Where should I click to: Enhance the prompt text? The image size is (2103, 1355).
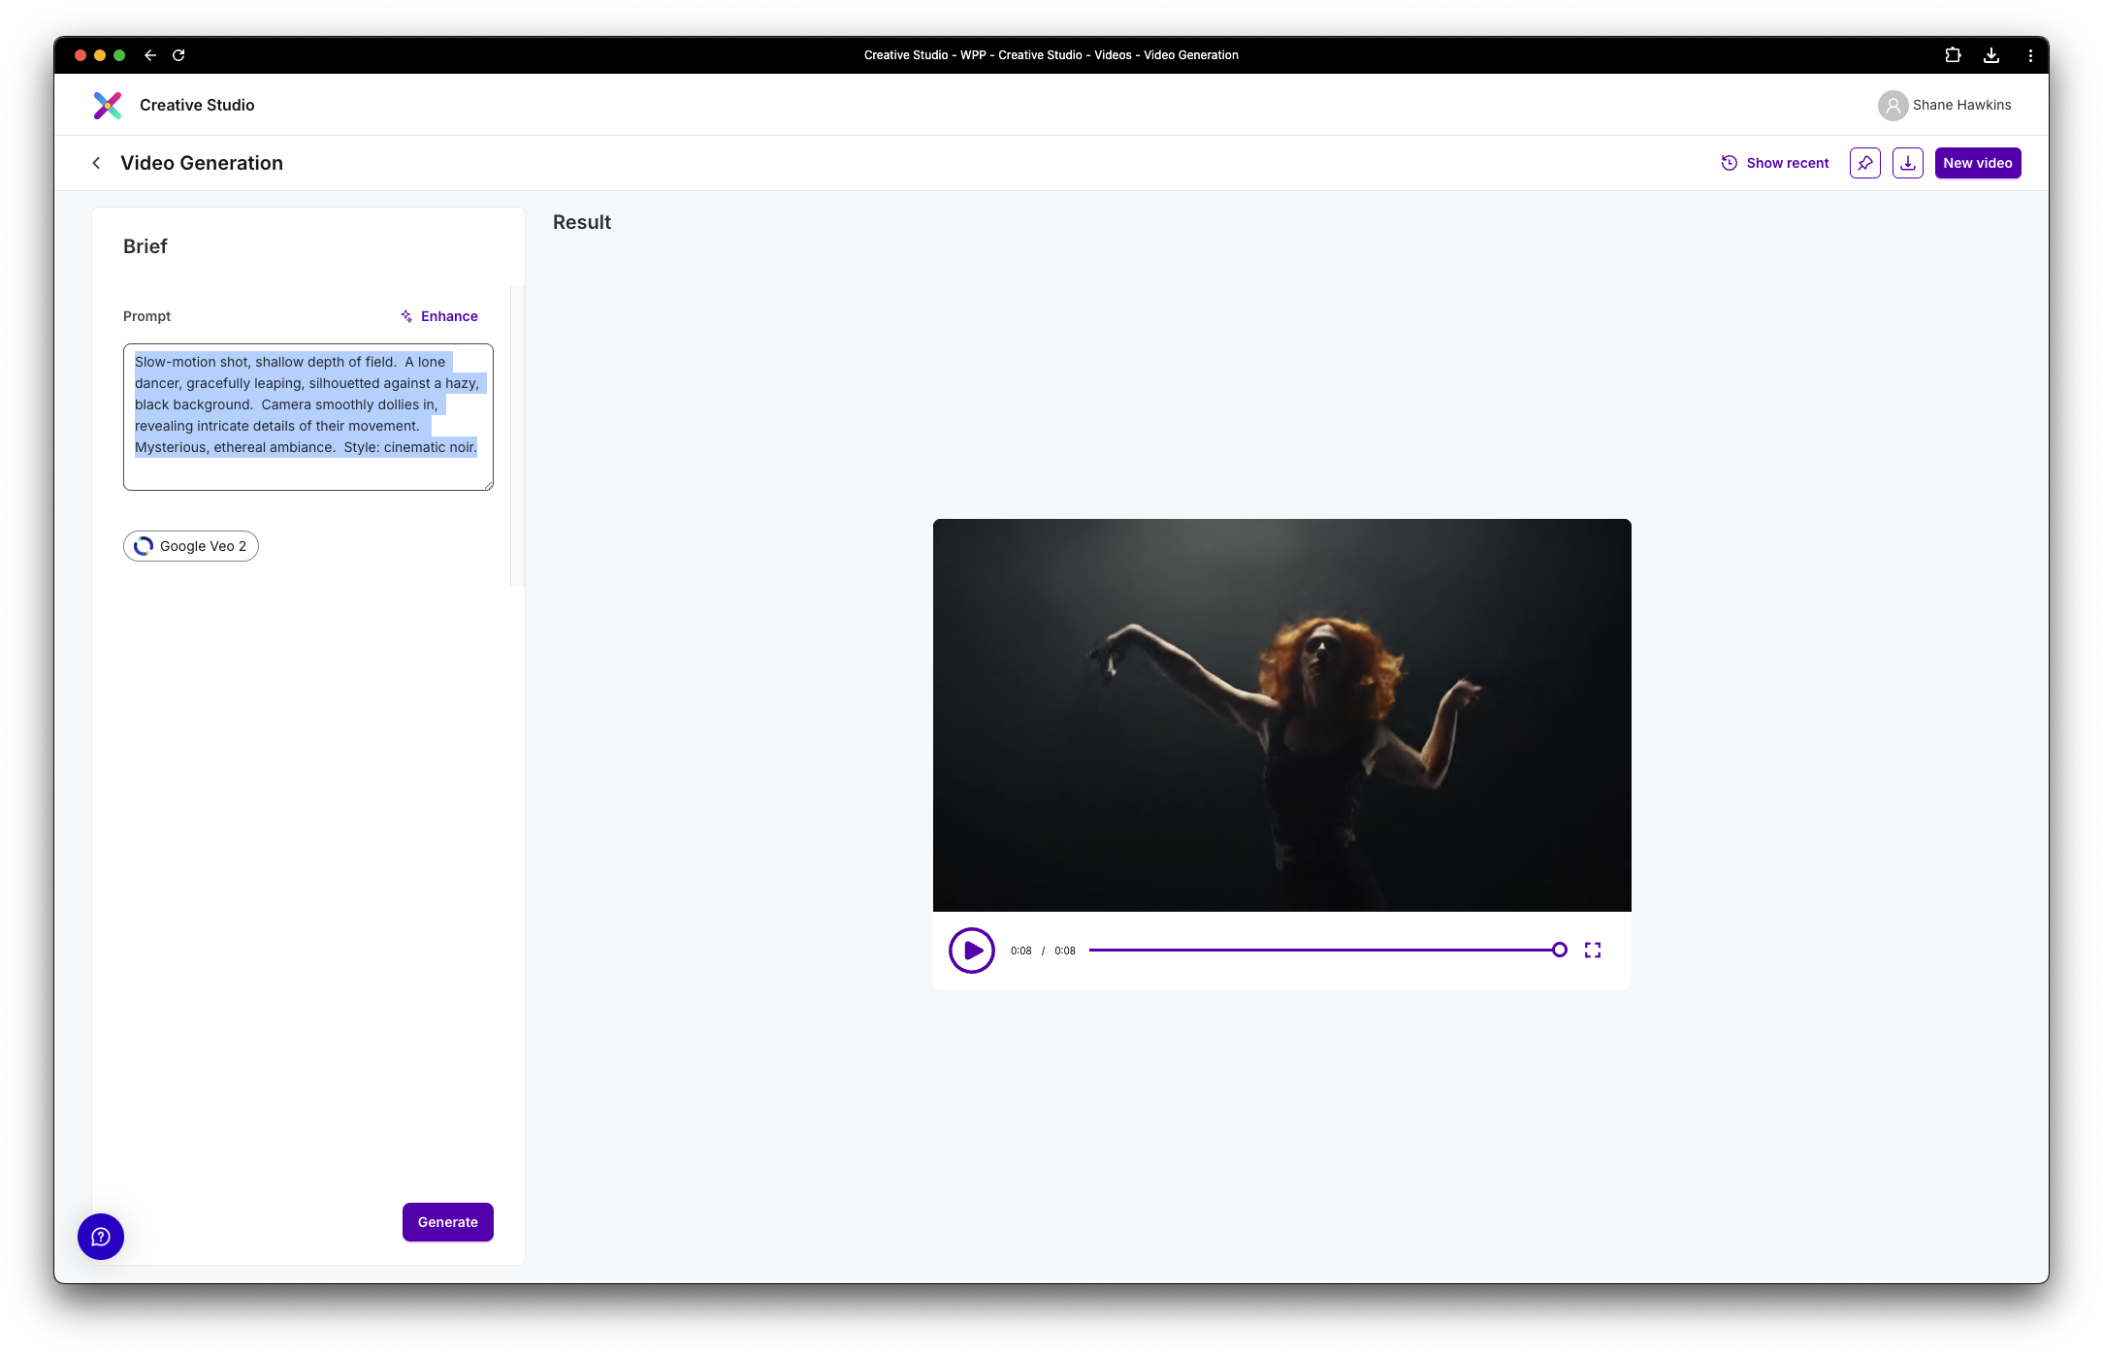[439, 316]
